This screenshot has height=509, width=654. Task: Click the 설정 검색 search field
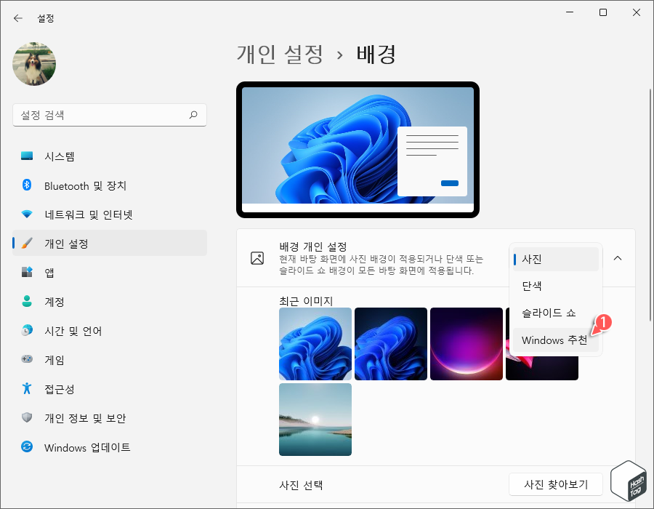click(x=109, y=115)
